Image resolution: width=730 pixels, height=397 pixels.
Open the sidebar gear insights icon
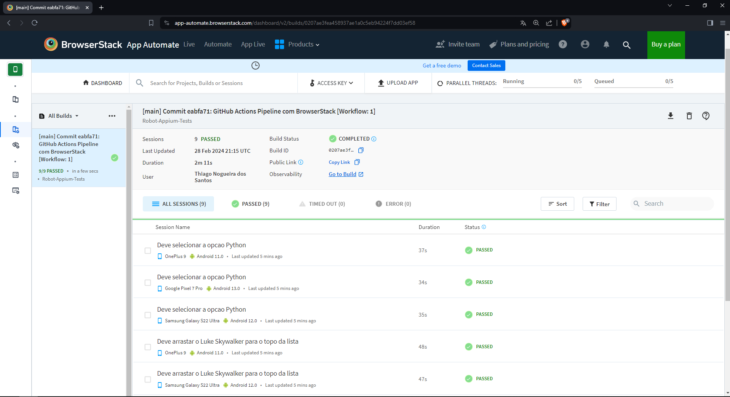pos(16,145)
